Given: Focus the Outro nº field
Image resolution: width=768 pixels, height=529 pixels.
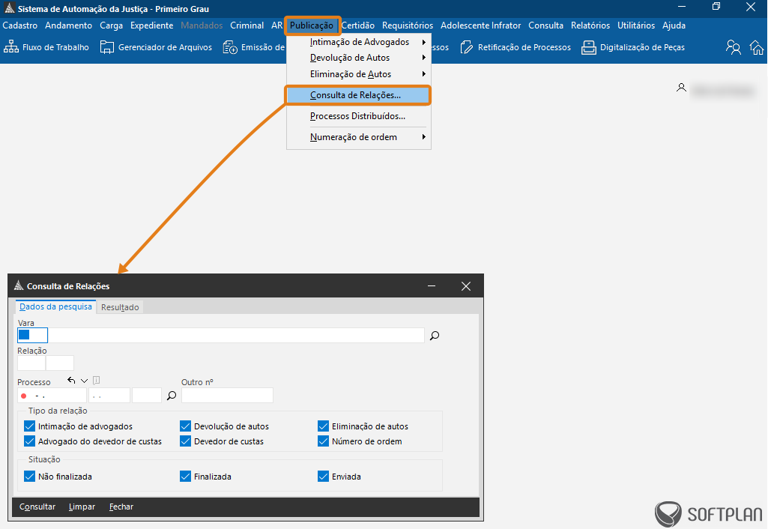Looking at the screenshot, I should 227,396.
